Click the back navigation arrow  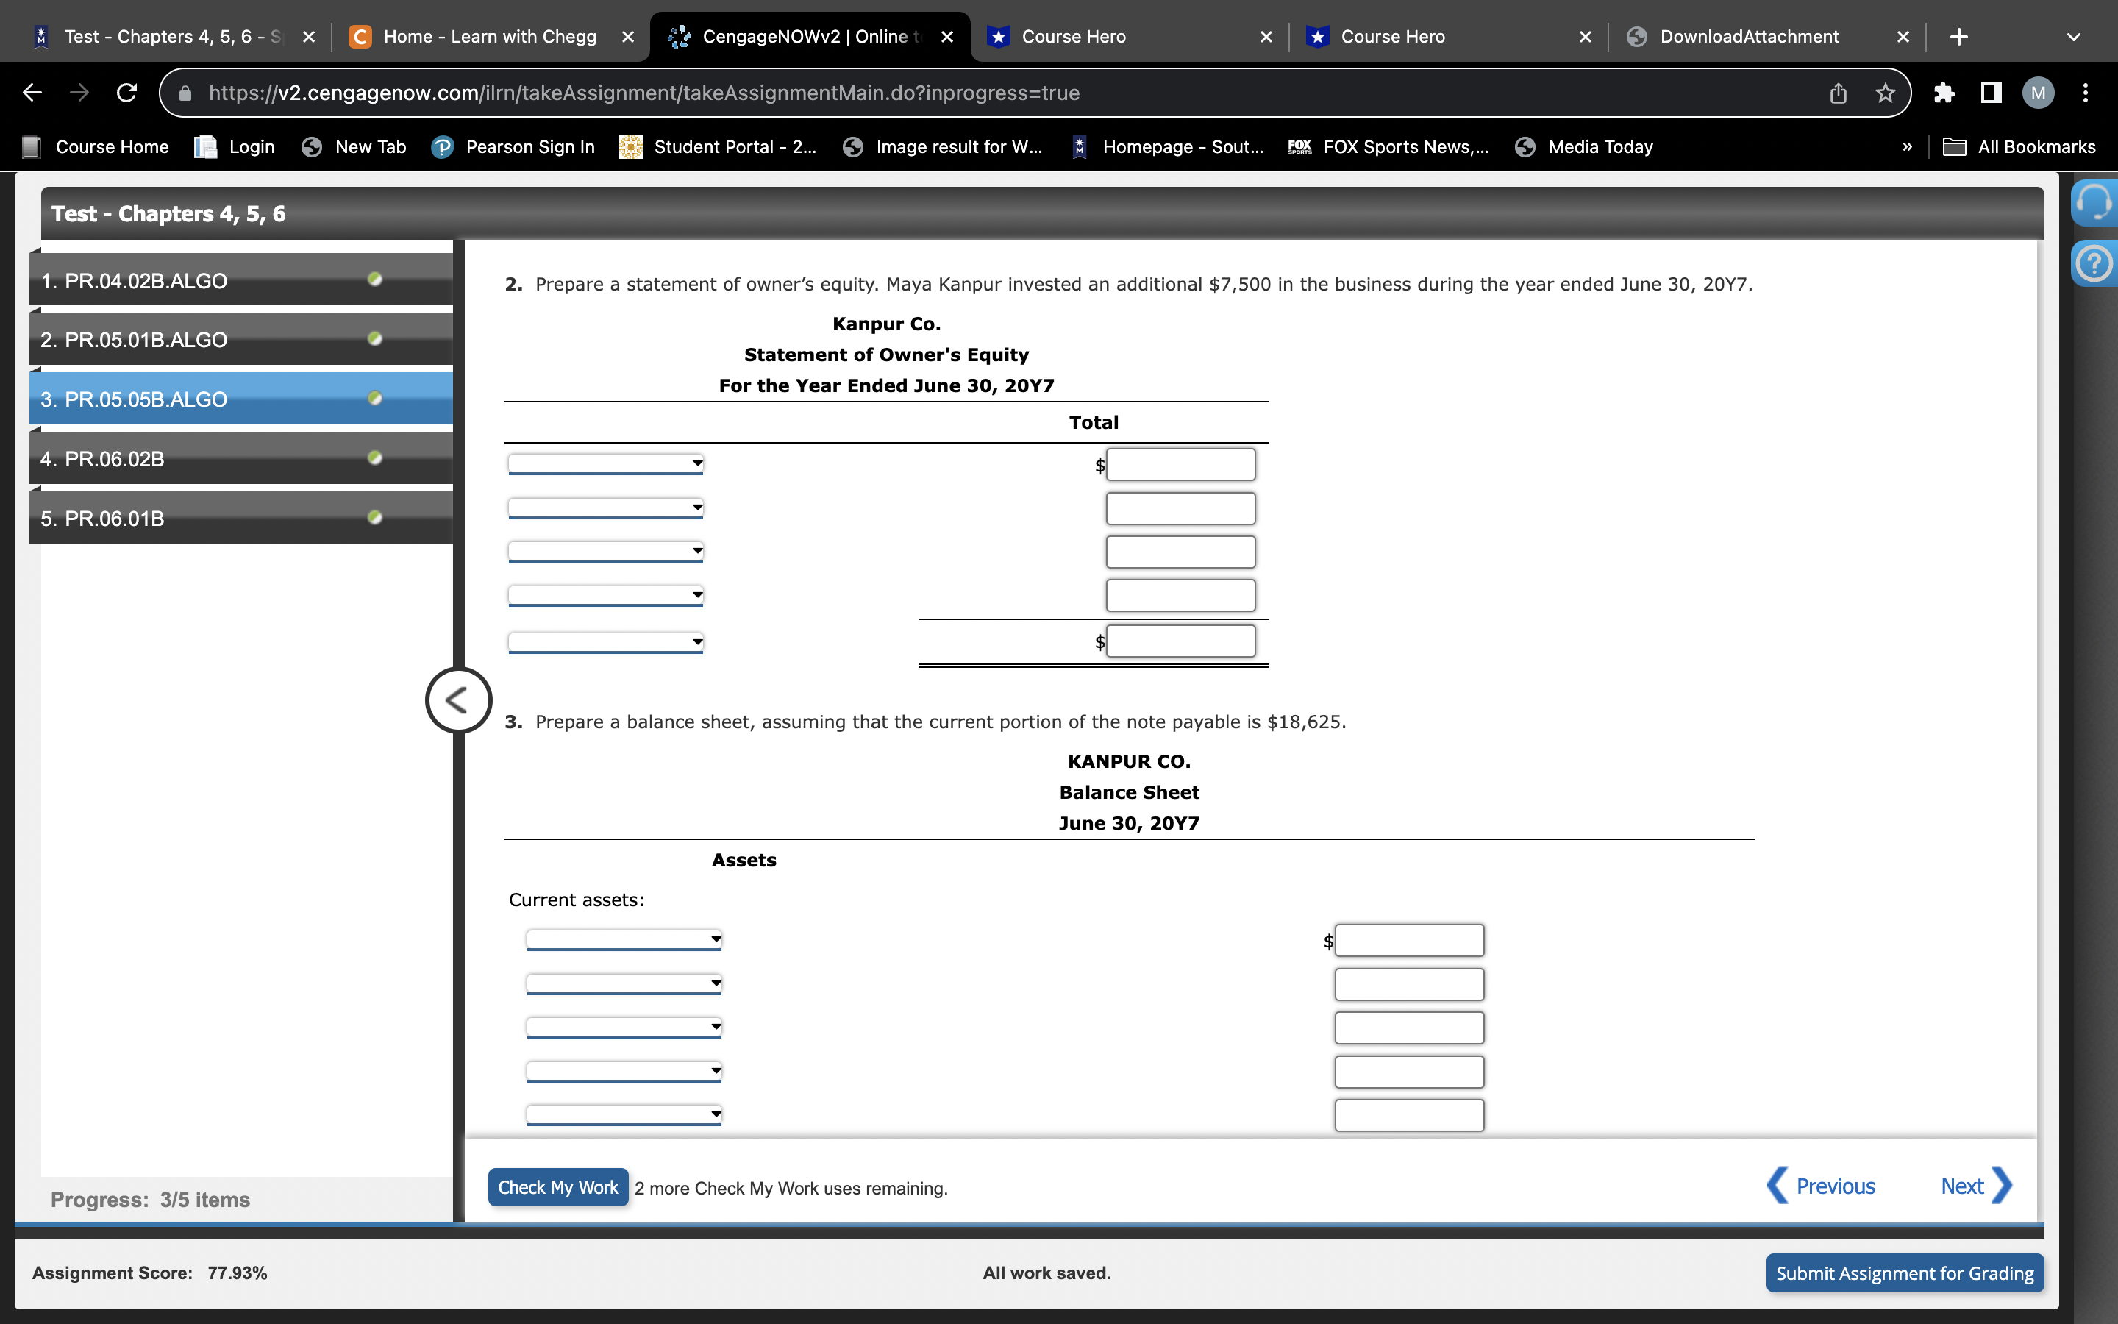pos(32,93)
